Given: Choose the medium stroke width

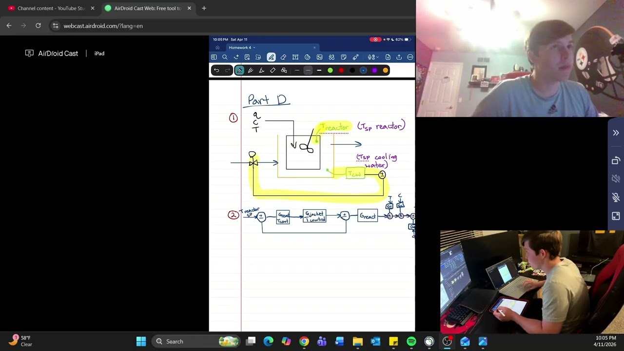Looking at the screenshot, I should point(308,70).
